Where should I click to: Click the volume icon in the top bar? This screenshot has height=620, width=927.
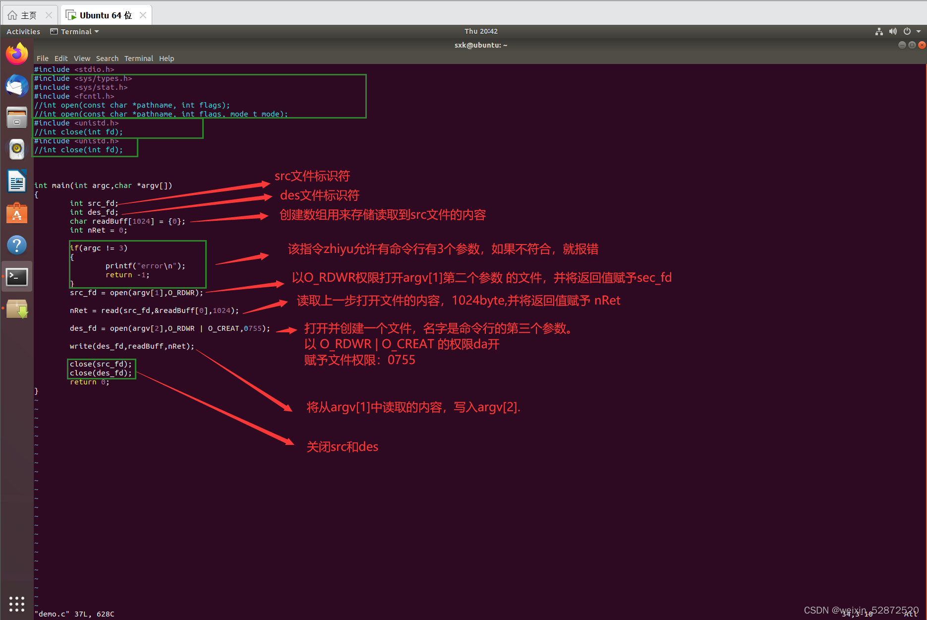coord(893,31)
